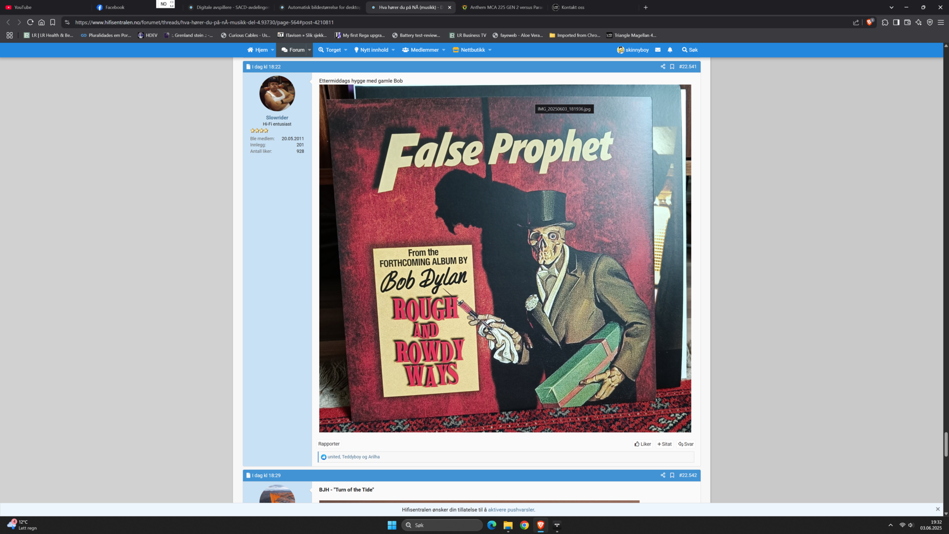Image resolution: width=949 pixels, height=534 pixels.
Task: Open the Nettbutikk menu item
Action: (x=472, y=50)
